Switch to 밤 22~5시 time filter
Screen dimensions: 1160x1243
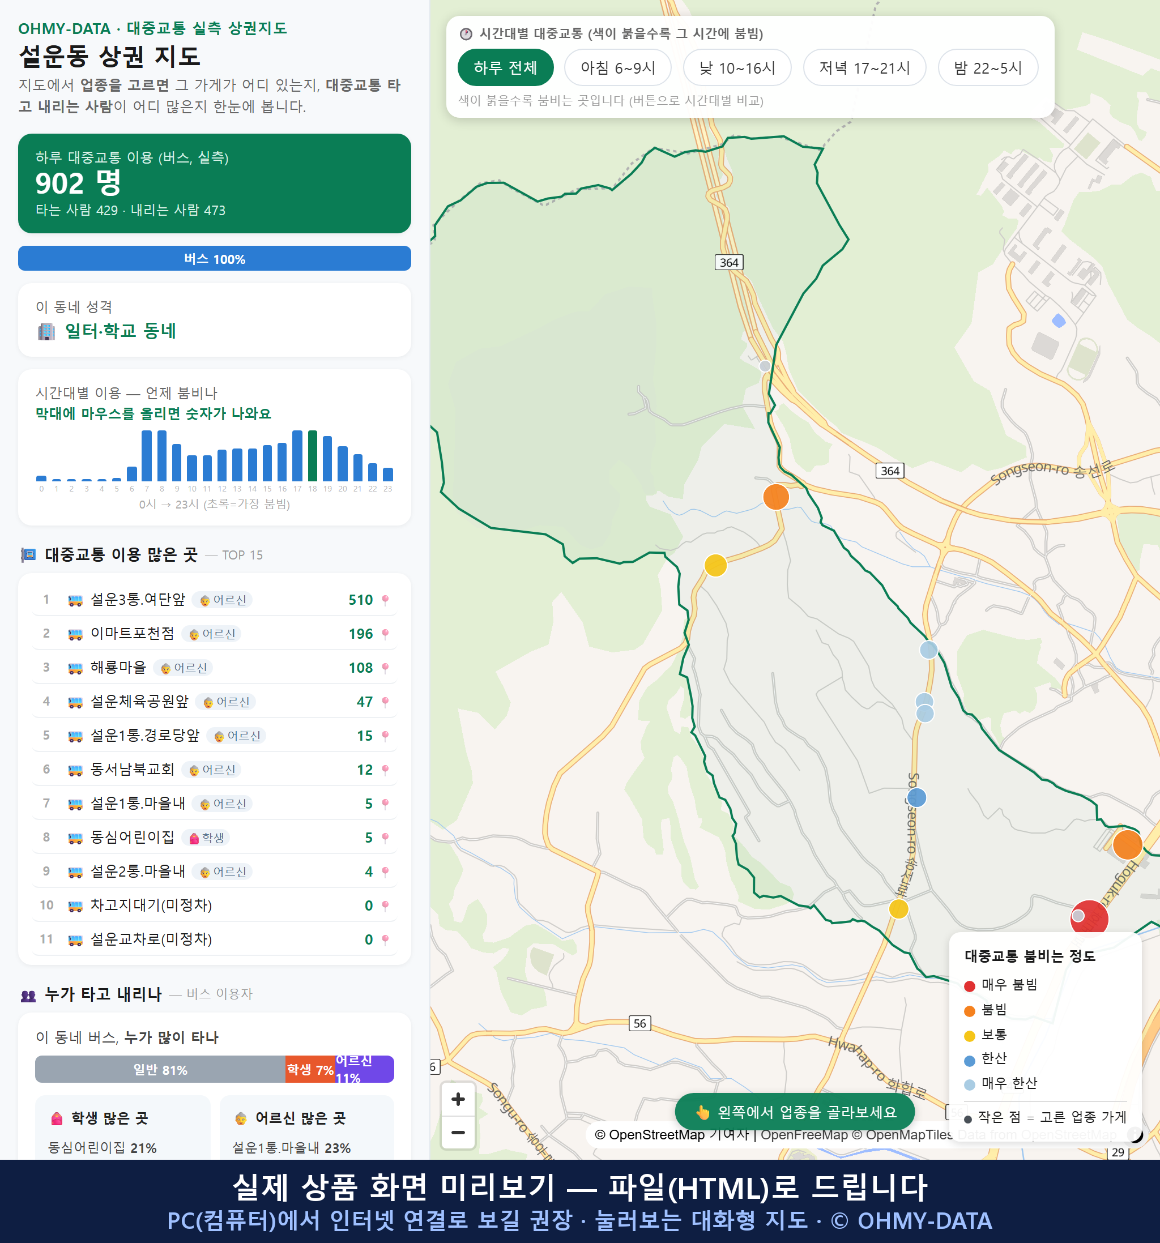(x=988, y=67)
